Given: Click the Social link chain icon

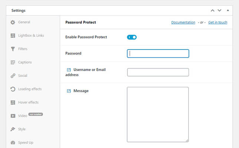Looking at the screenshot, I should (13, 76).
